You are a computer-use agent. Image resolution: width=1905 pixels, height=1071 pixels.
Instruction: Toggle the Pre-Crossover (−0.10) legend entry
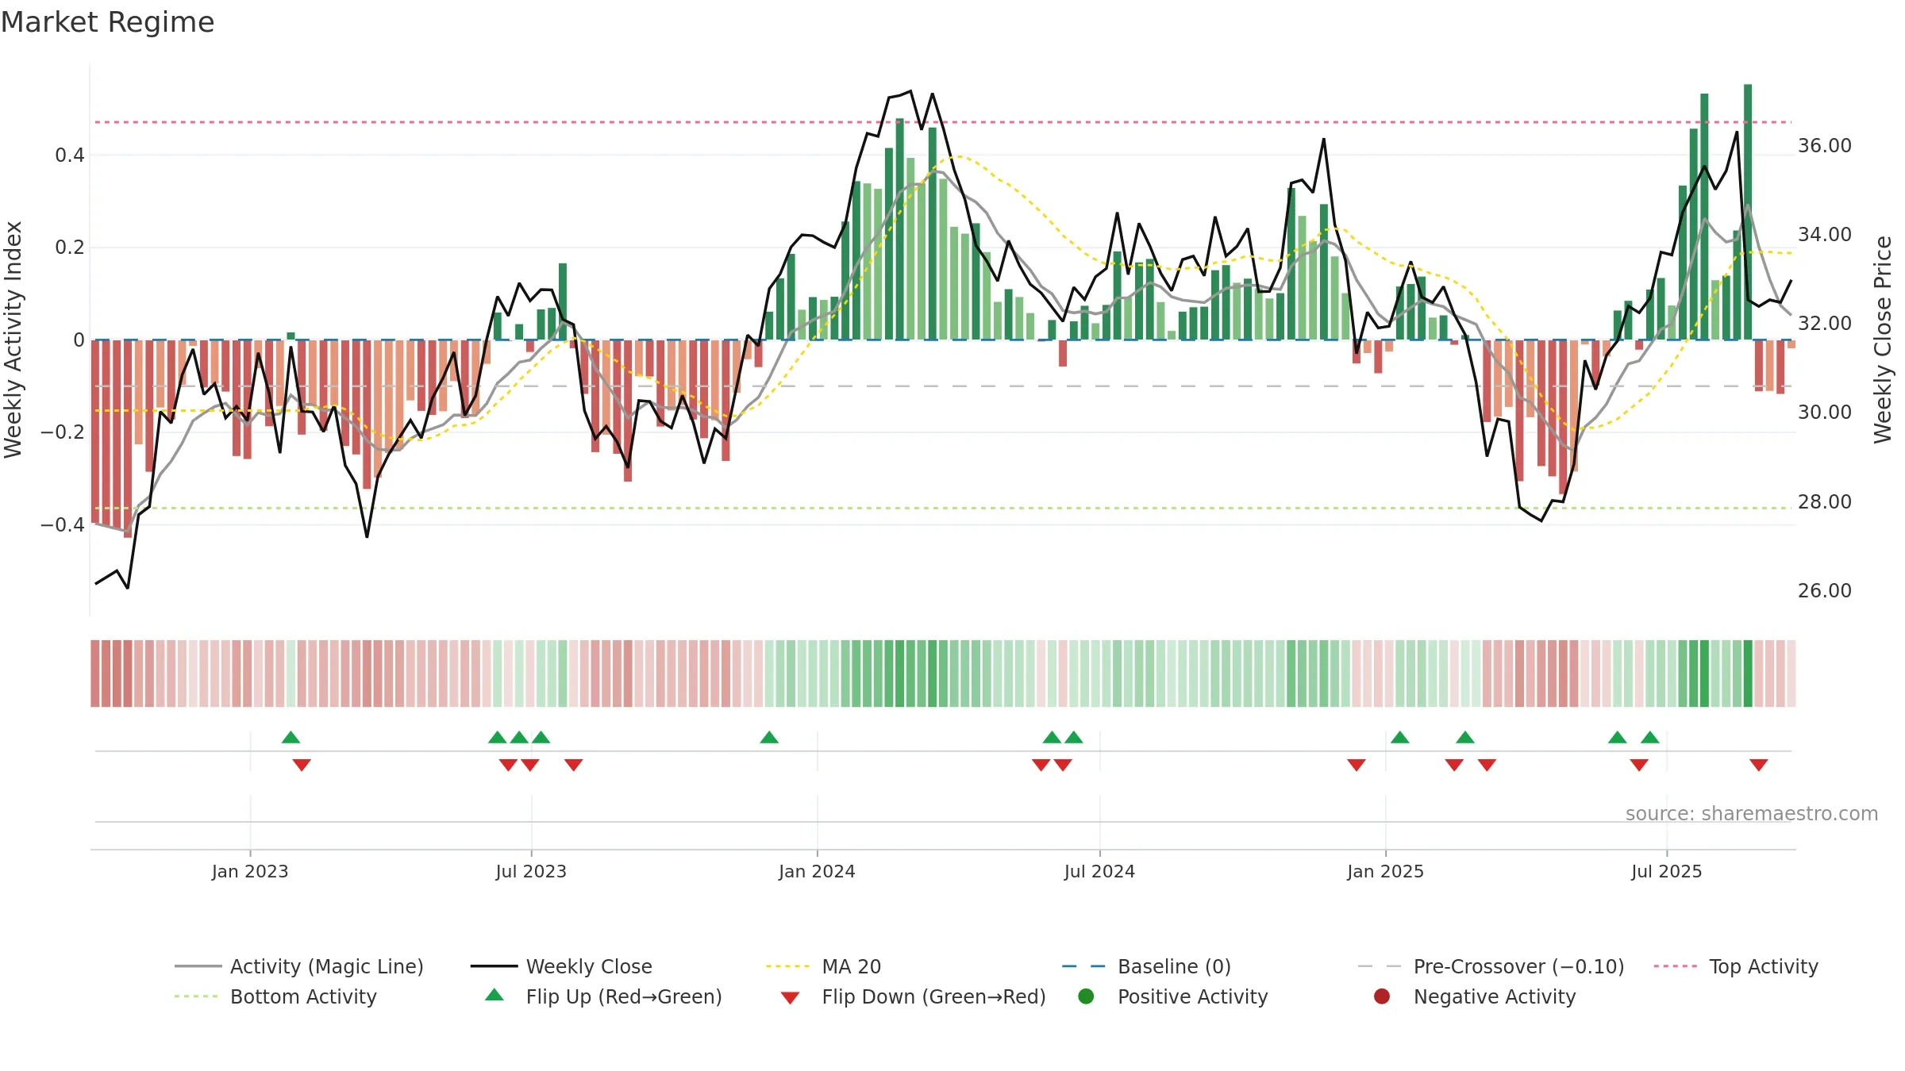click(1491, 966)
